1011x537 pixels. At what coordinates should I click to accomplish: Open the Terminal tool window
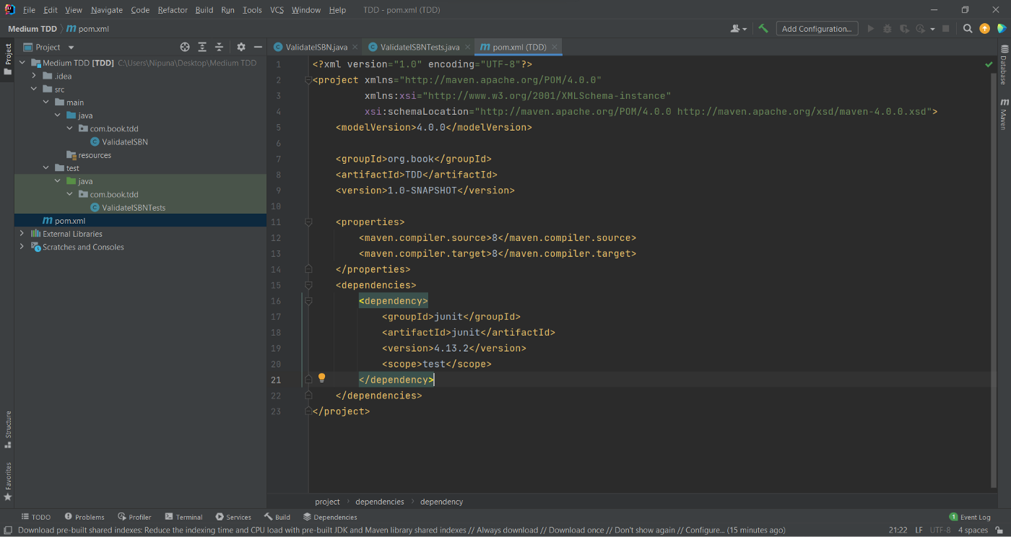[183, 517]
